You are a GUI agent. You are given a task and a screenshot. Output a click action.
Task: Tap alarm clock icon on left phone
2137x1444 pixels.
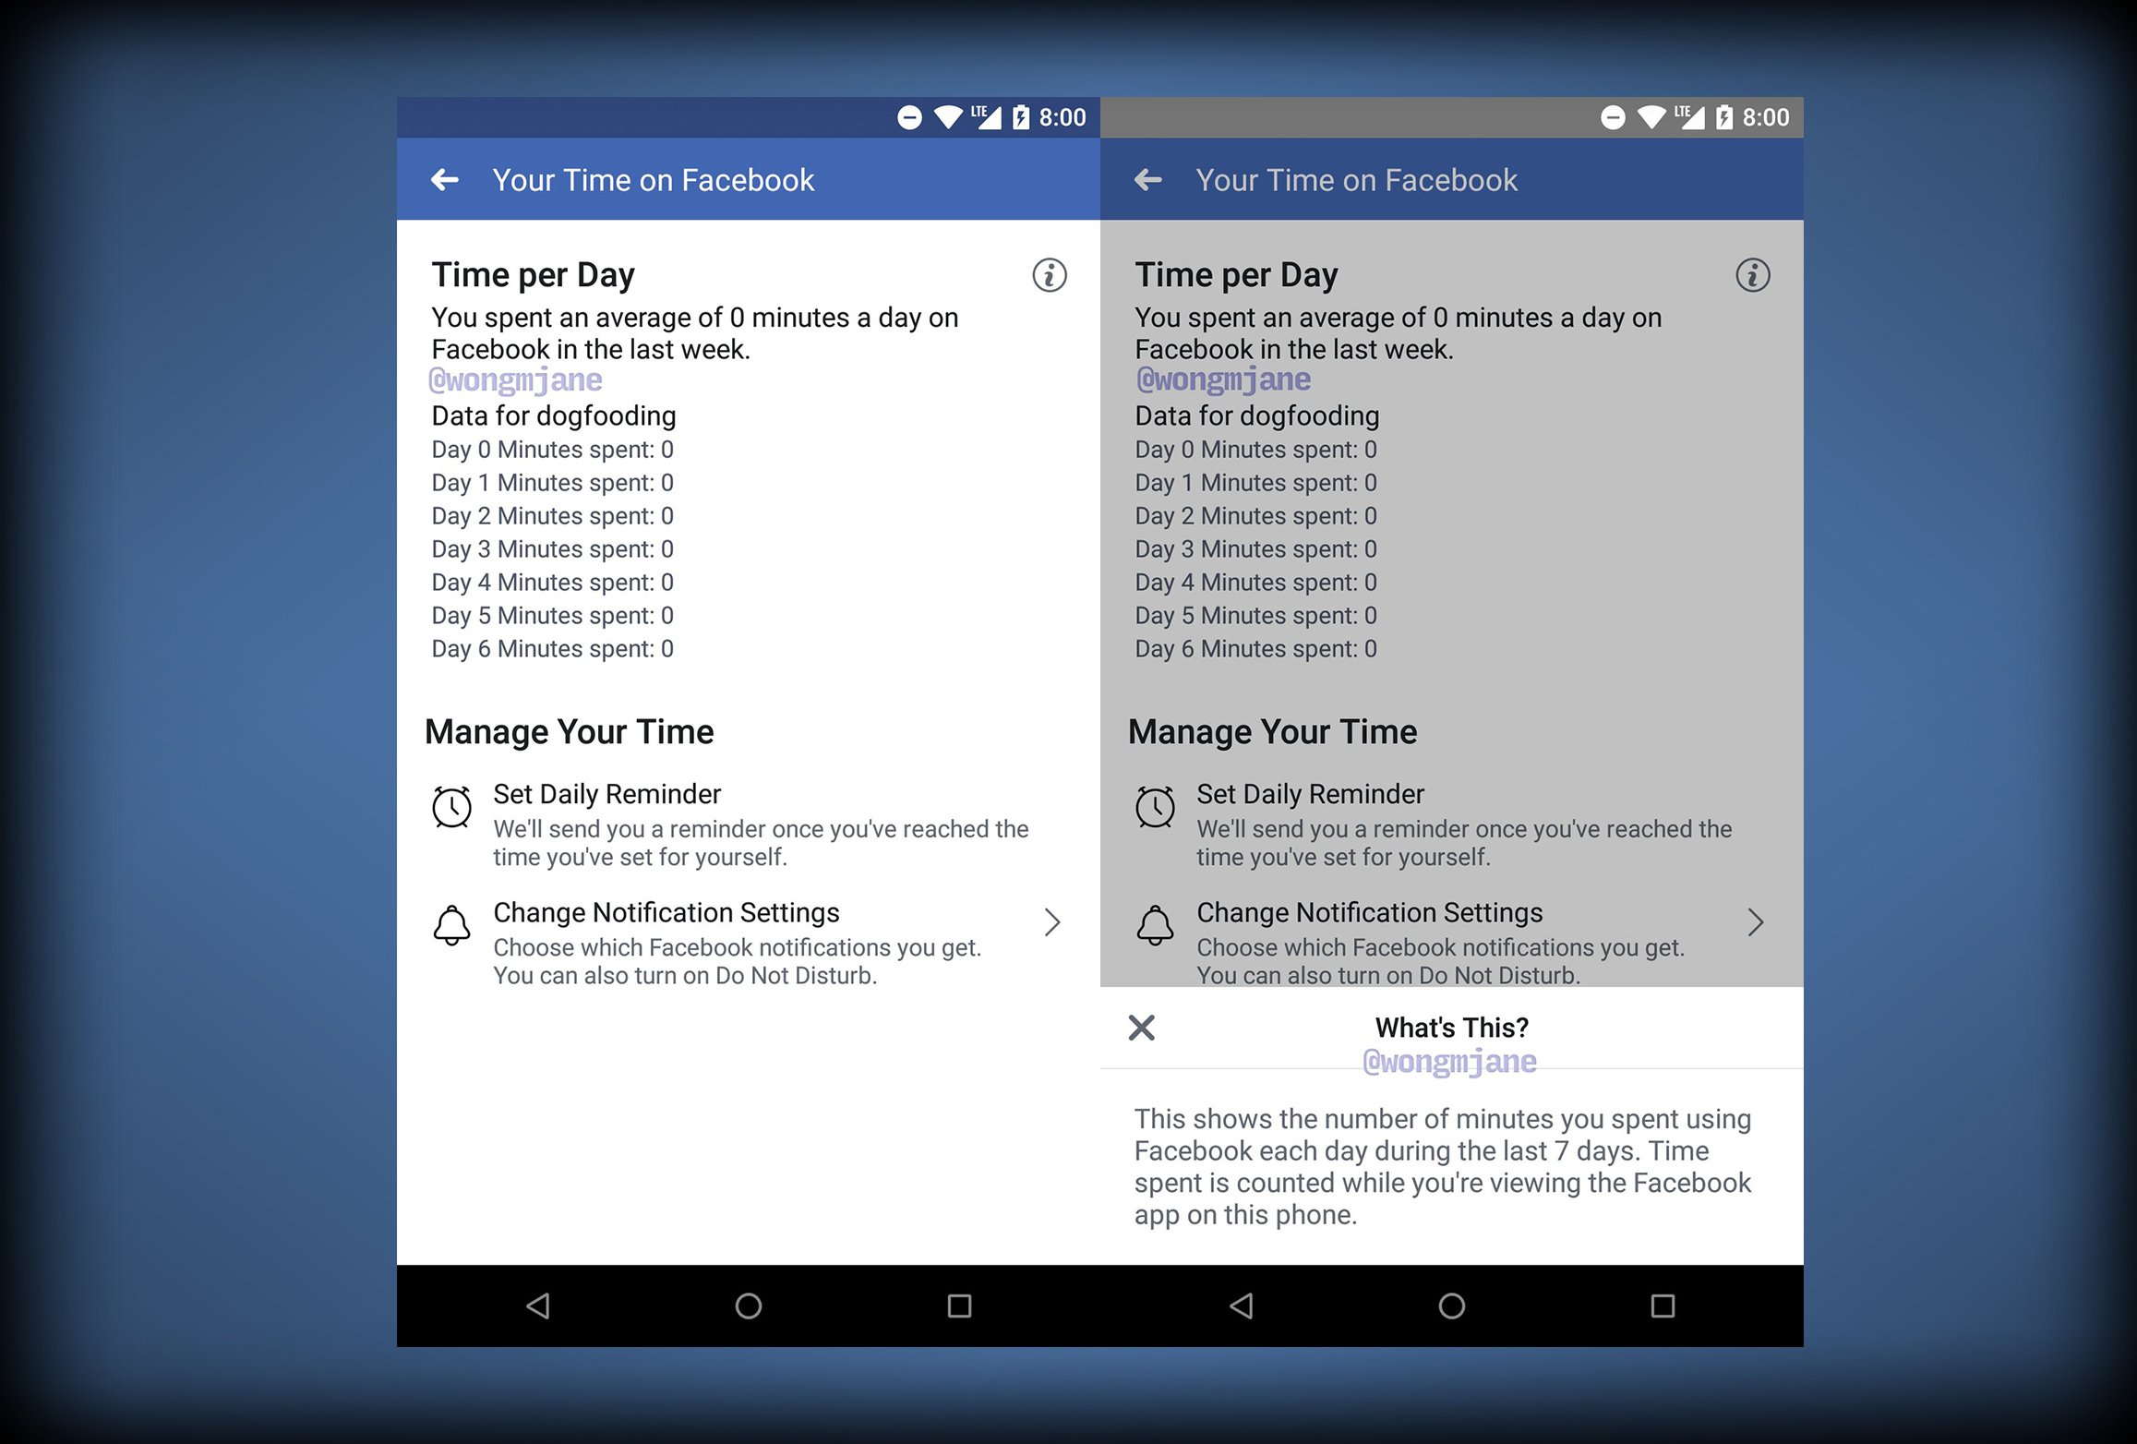[452, 807]
